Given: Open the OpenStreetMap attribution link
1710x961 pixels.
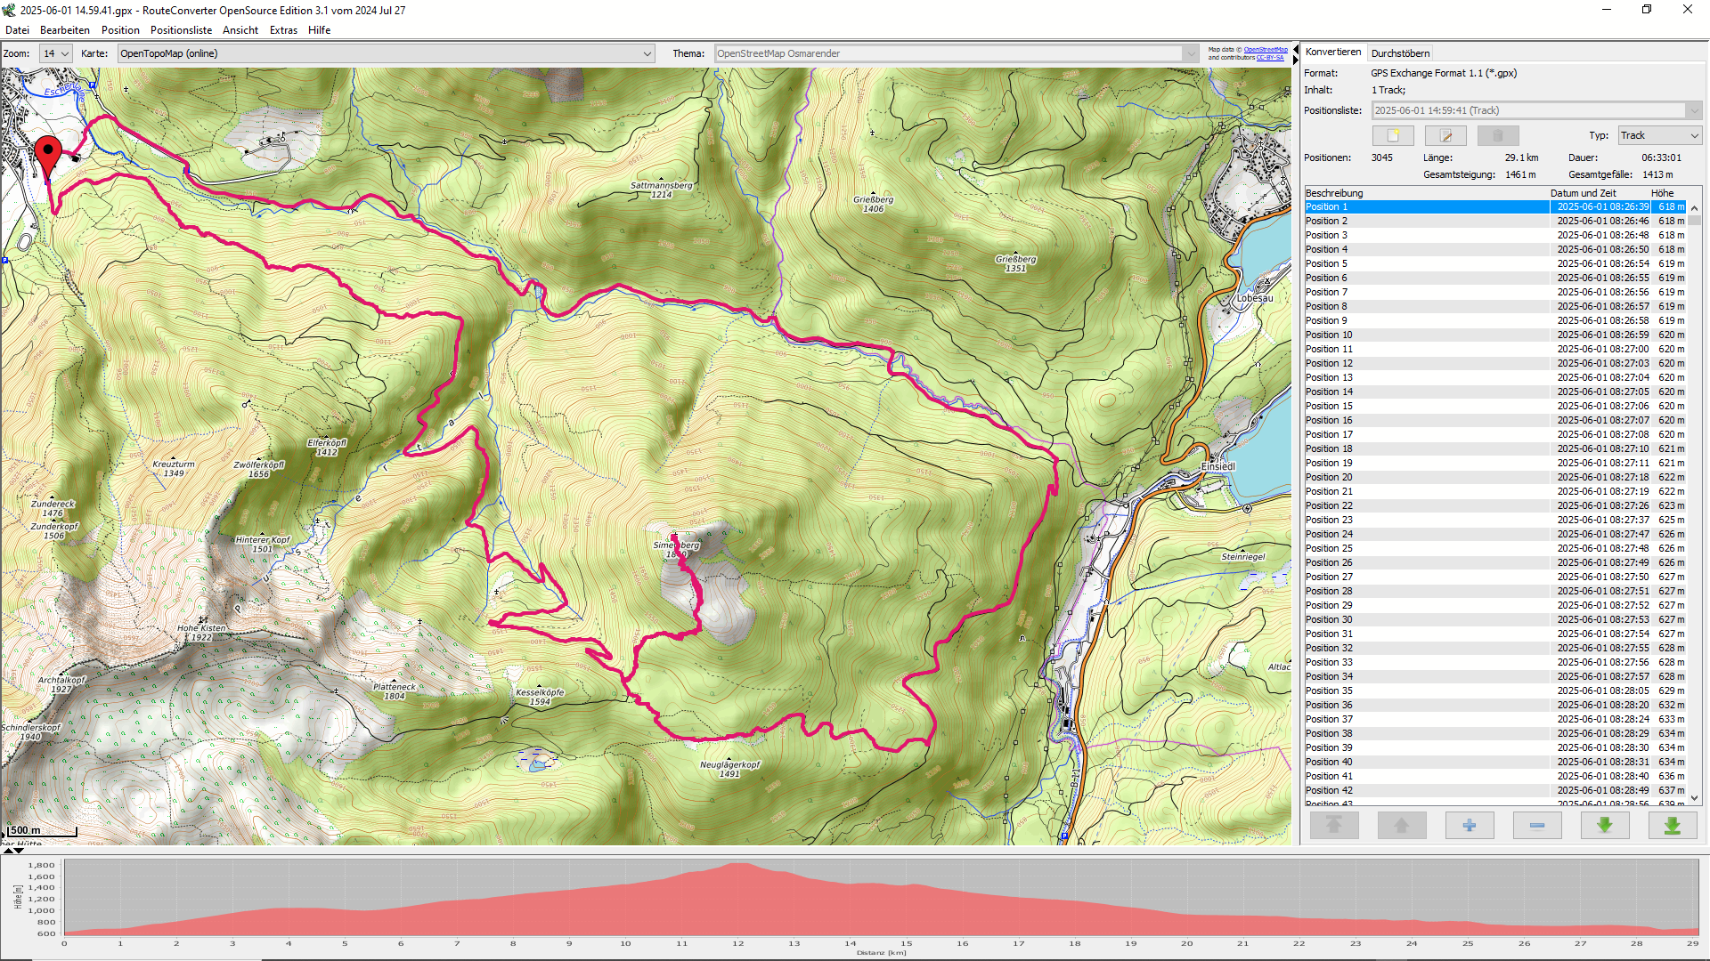Looking at the screenshot, I should coord(1266,50).
